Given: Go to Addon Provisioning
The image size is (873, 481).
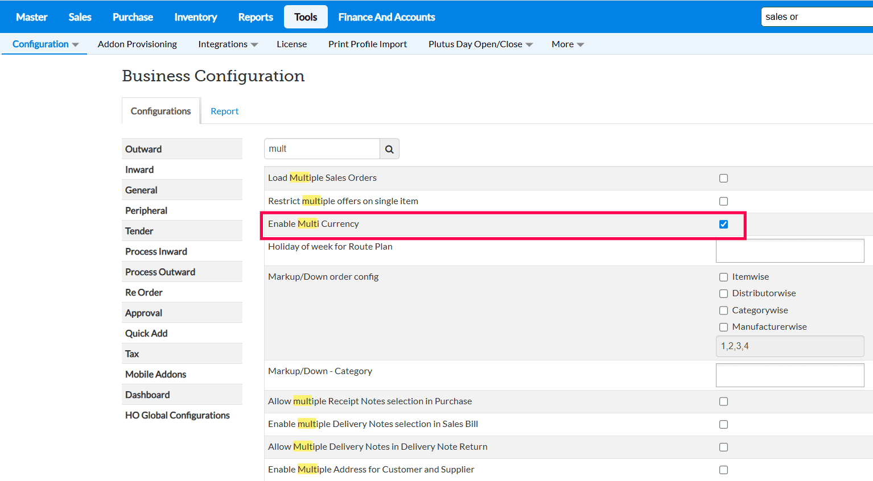Looking at the screenshot, I should coord(137,44).
